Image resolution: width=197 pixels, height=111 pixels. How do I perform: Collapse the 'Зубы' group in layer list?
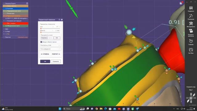[x=4, y=29]
